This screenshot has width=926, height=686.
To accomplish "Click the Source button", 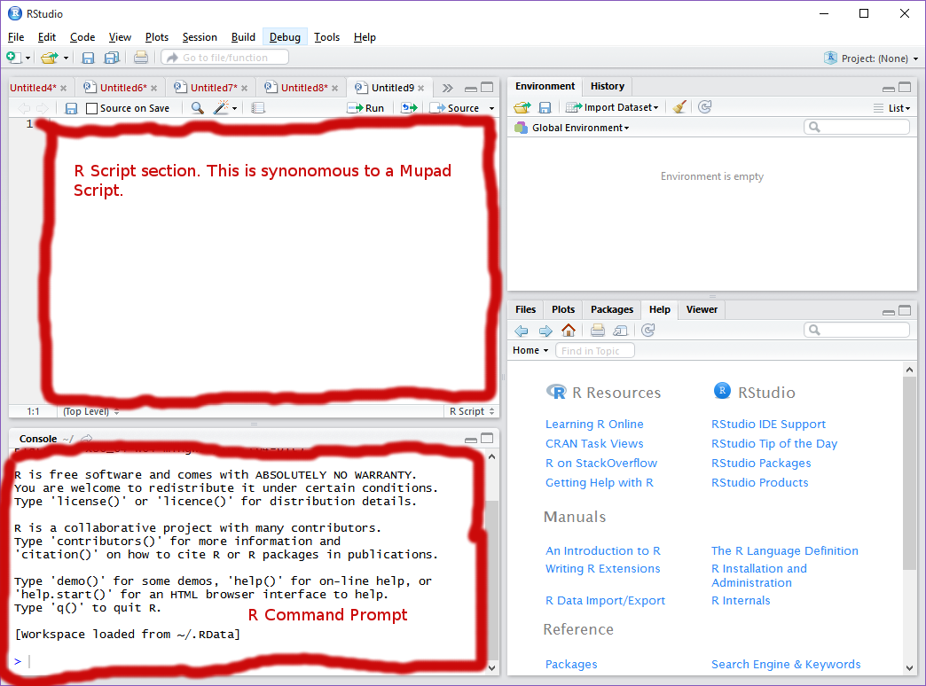I will [x=454, y=108].
